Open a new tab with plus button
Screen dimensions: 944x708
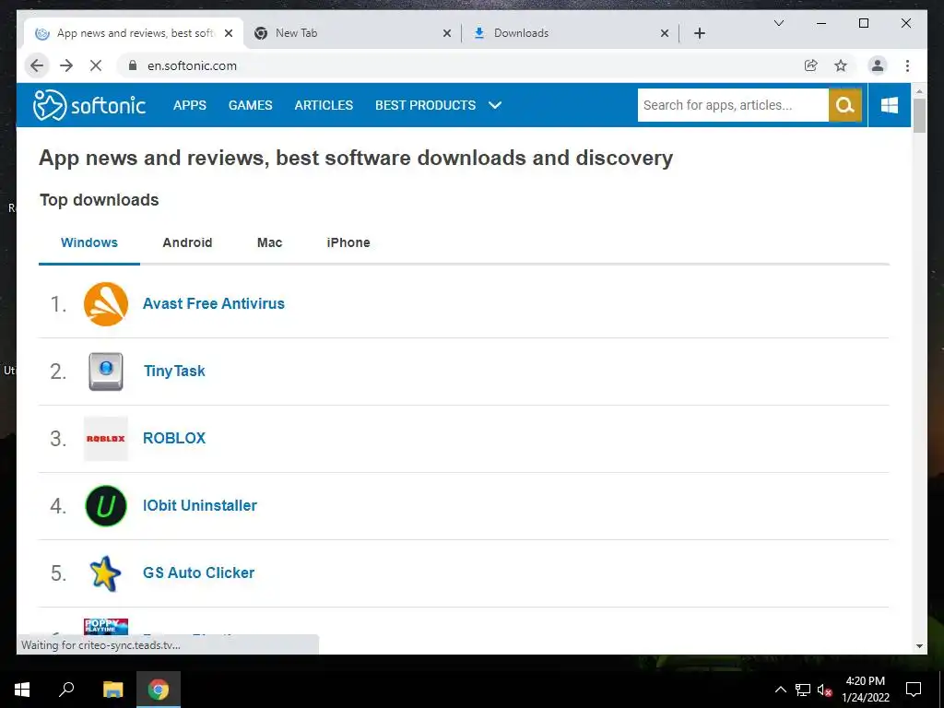700,33
